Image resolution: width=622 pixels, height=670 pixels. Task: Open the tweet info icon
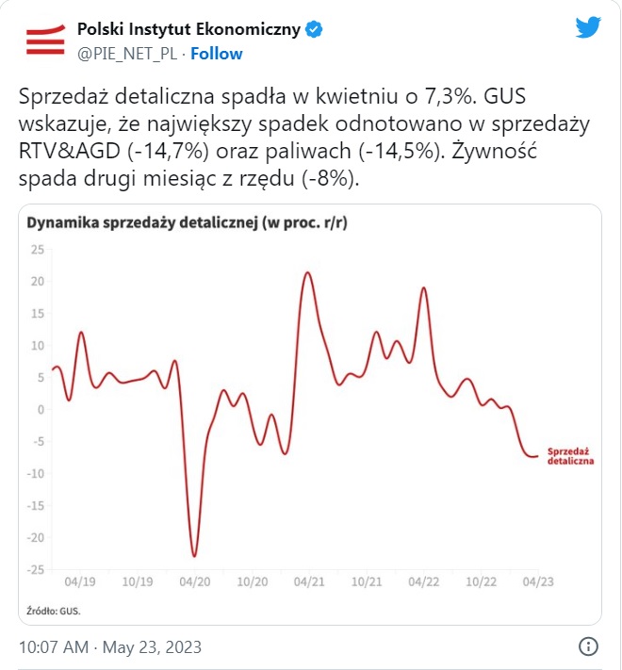588,647
